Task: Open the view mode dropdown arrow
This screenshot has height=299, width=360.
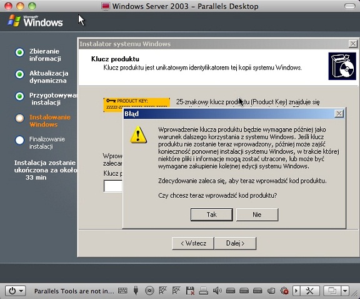Action: (345, 291)
